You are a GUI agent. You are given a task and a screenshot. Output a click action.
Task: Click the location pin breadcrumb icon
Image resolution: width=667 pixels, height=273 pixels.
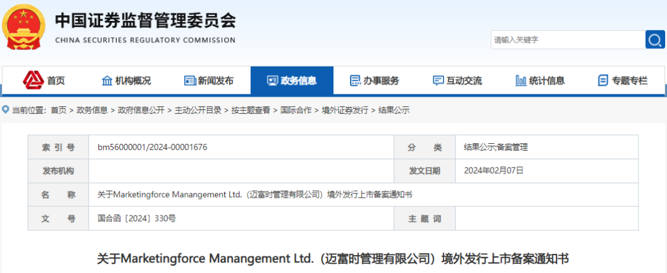(6, 110)
